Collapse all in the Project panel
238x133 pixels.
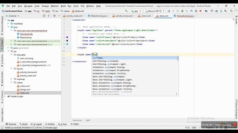(49, 16)
